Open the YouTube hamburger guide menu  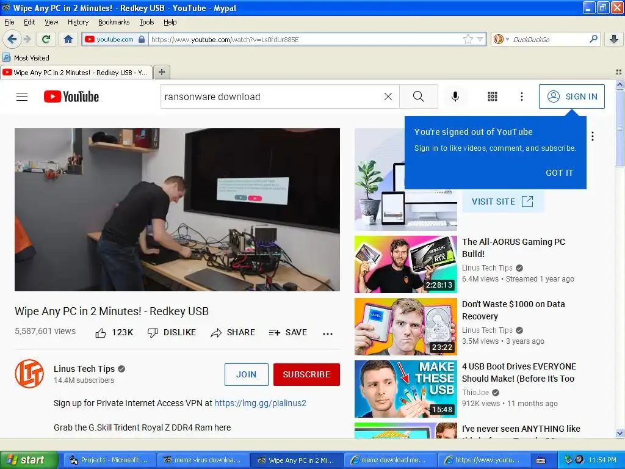coord(22,96)
